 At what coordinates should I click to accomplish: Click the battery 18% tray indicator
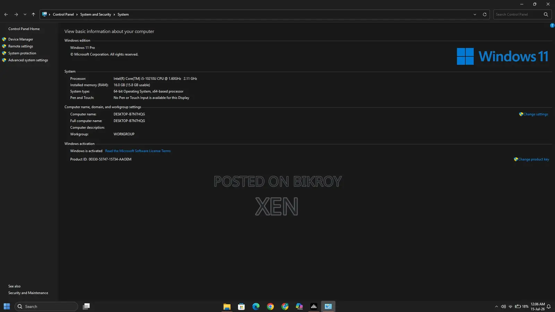click(x=522, y=306)
